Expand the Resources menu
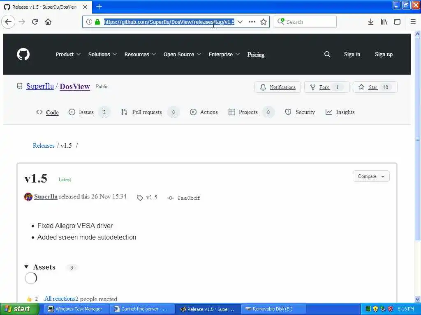This screenshot has width=421, height=315. click(140, 55)
